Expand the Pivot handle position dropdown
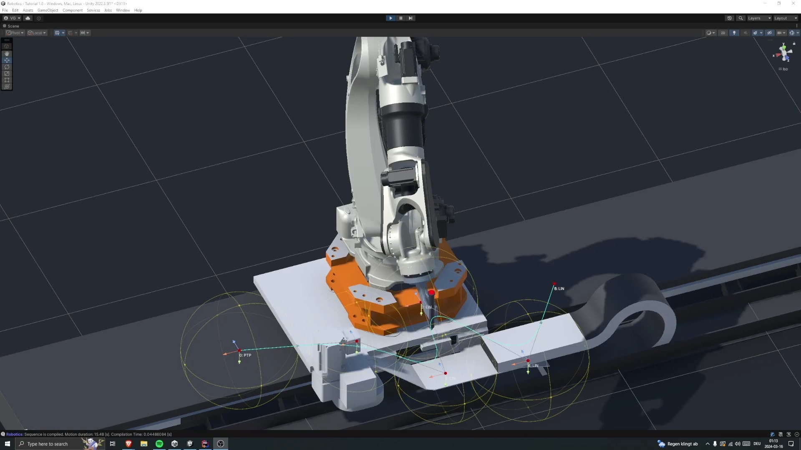The height and width of the screenshot is (450, 801). tap(15, 33)
